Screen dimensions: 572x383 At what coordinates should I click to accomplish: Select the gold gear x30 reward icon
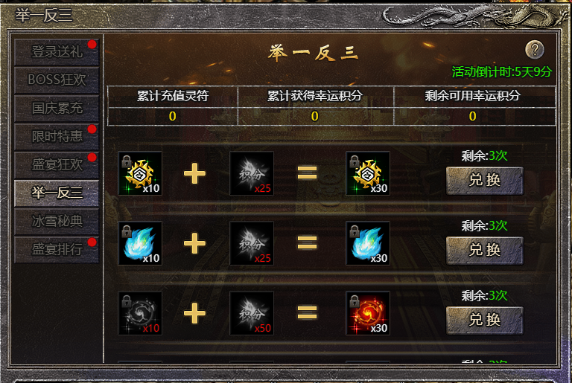(x=368, y=173)
